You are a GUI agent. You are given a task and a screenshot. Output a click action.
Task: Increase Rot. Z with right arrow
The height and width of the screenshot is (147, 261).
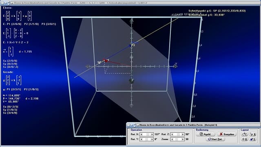(182, 134)
